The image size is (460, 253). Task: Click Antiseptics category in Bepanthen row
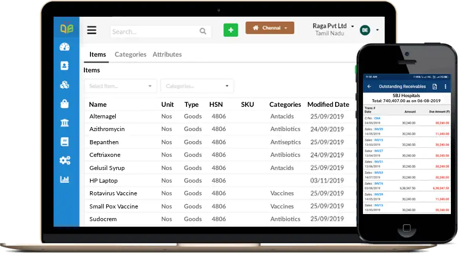pos(286,142)
